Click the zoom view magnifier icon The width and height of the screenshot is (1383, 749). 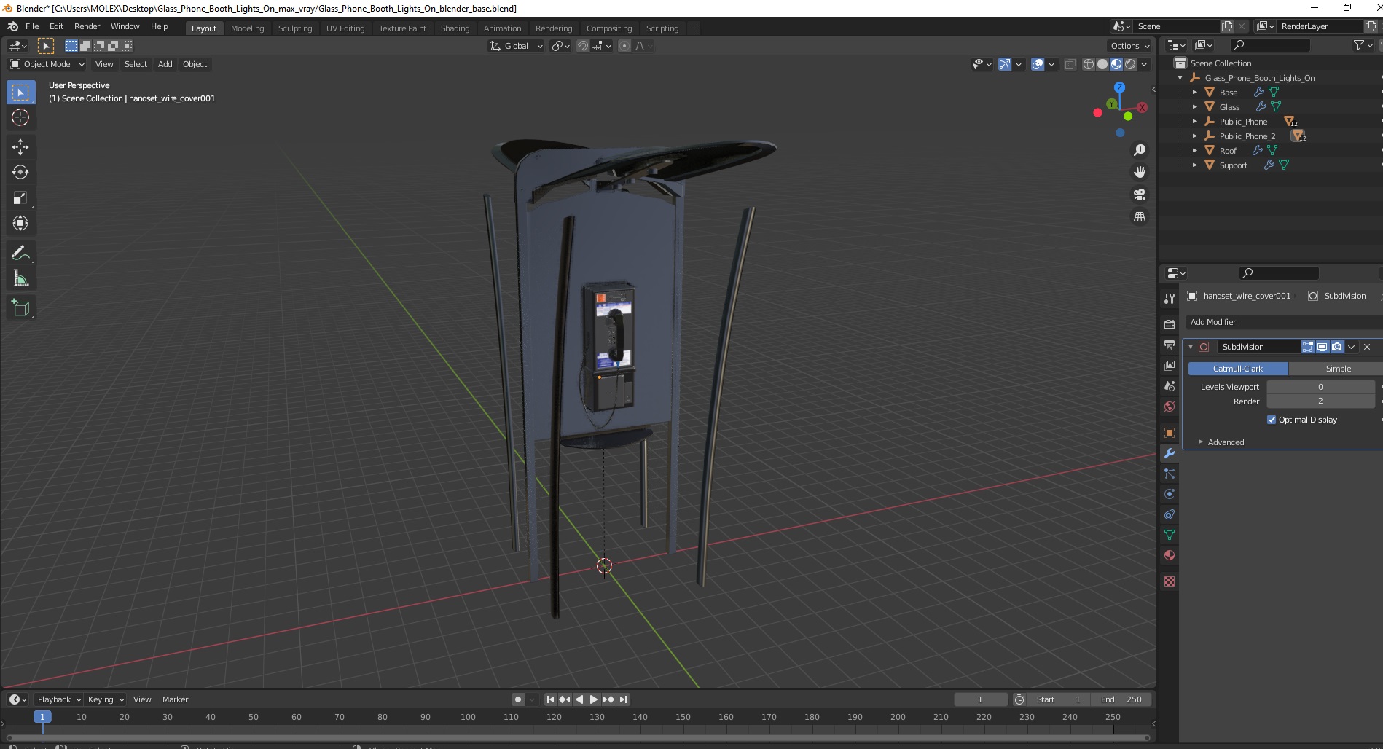tap(1140, 150)
